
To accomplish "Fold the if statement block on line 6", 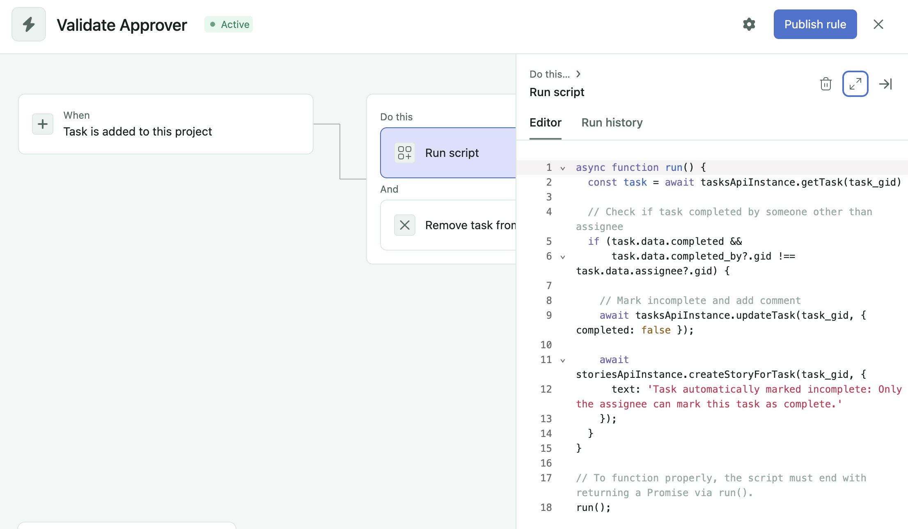I will (562, 256).
